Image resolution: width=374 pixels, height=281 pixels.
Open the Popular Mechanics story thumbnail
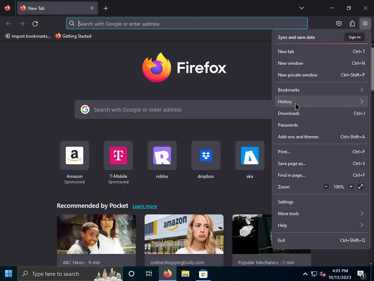pos(252,234)
